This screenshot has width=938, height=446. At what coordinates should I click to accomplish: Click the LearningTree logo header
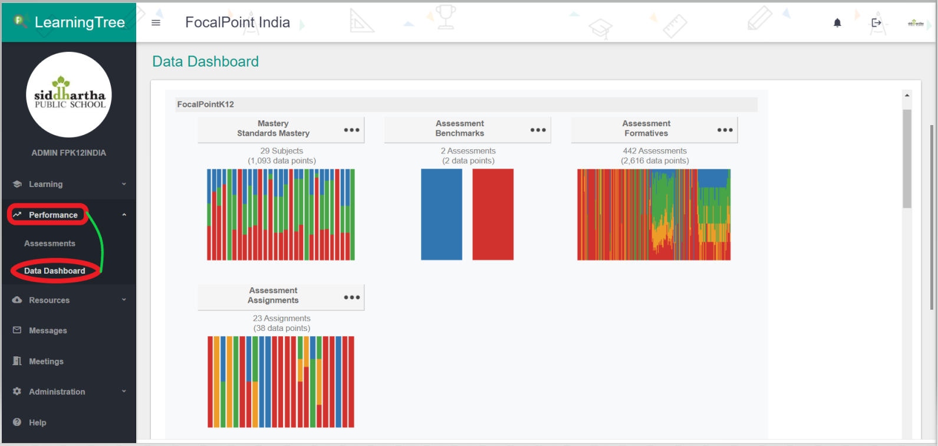click(69, 22)
